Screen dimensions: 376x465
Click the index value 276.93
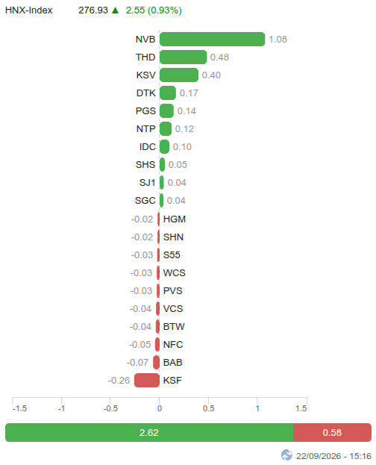point(93,10)
